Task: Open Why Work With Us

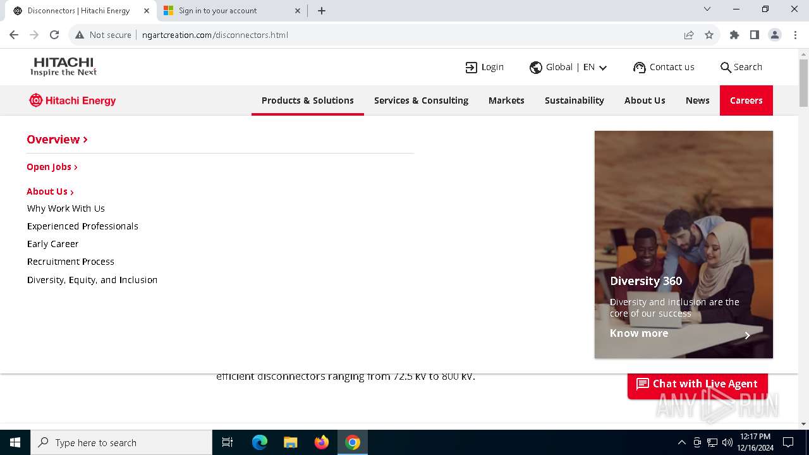Action: tap(66, 209)
